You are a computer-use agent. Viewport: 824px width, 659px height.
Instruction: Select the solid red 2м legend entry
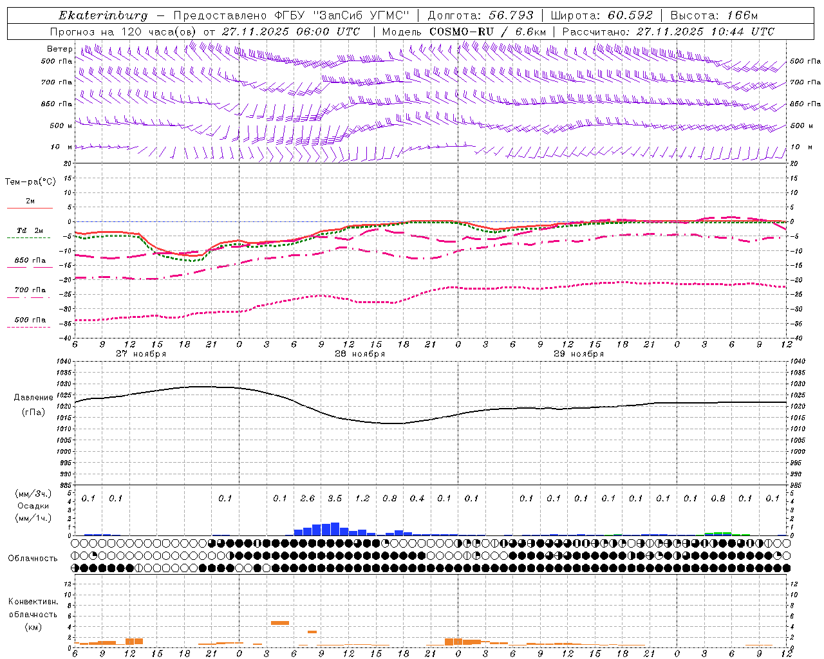tap(30, 204)
